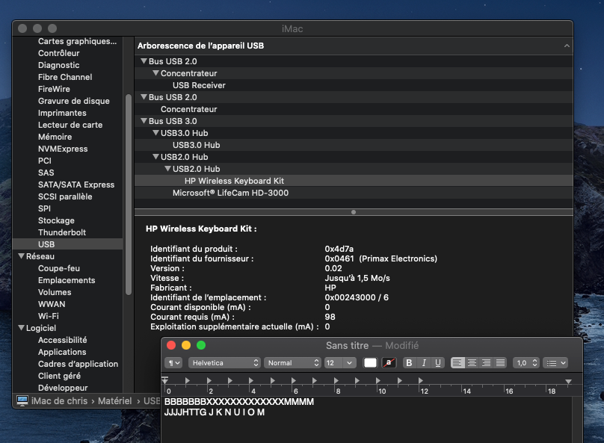This screenshot has height=443, width=604.
Task: Open Normal typeface style dropdown
Action: coord(292,363)
